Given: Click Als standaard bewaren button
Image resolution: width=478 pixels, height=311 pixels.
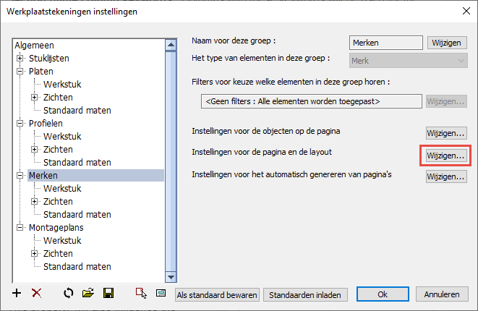Looking at the screenshot, I should [x=217, y=295].
